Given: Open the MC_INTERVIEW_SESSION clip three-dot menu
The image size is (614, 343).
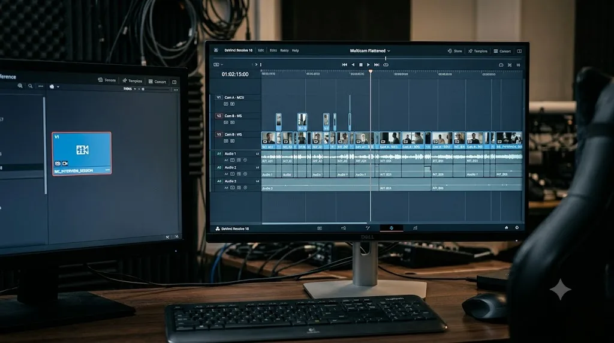Looking at the screenshot, I should click(107, 170).
